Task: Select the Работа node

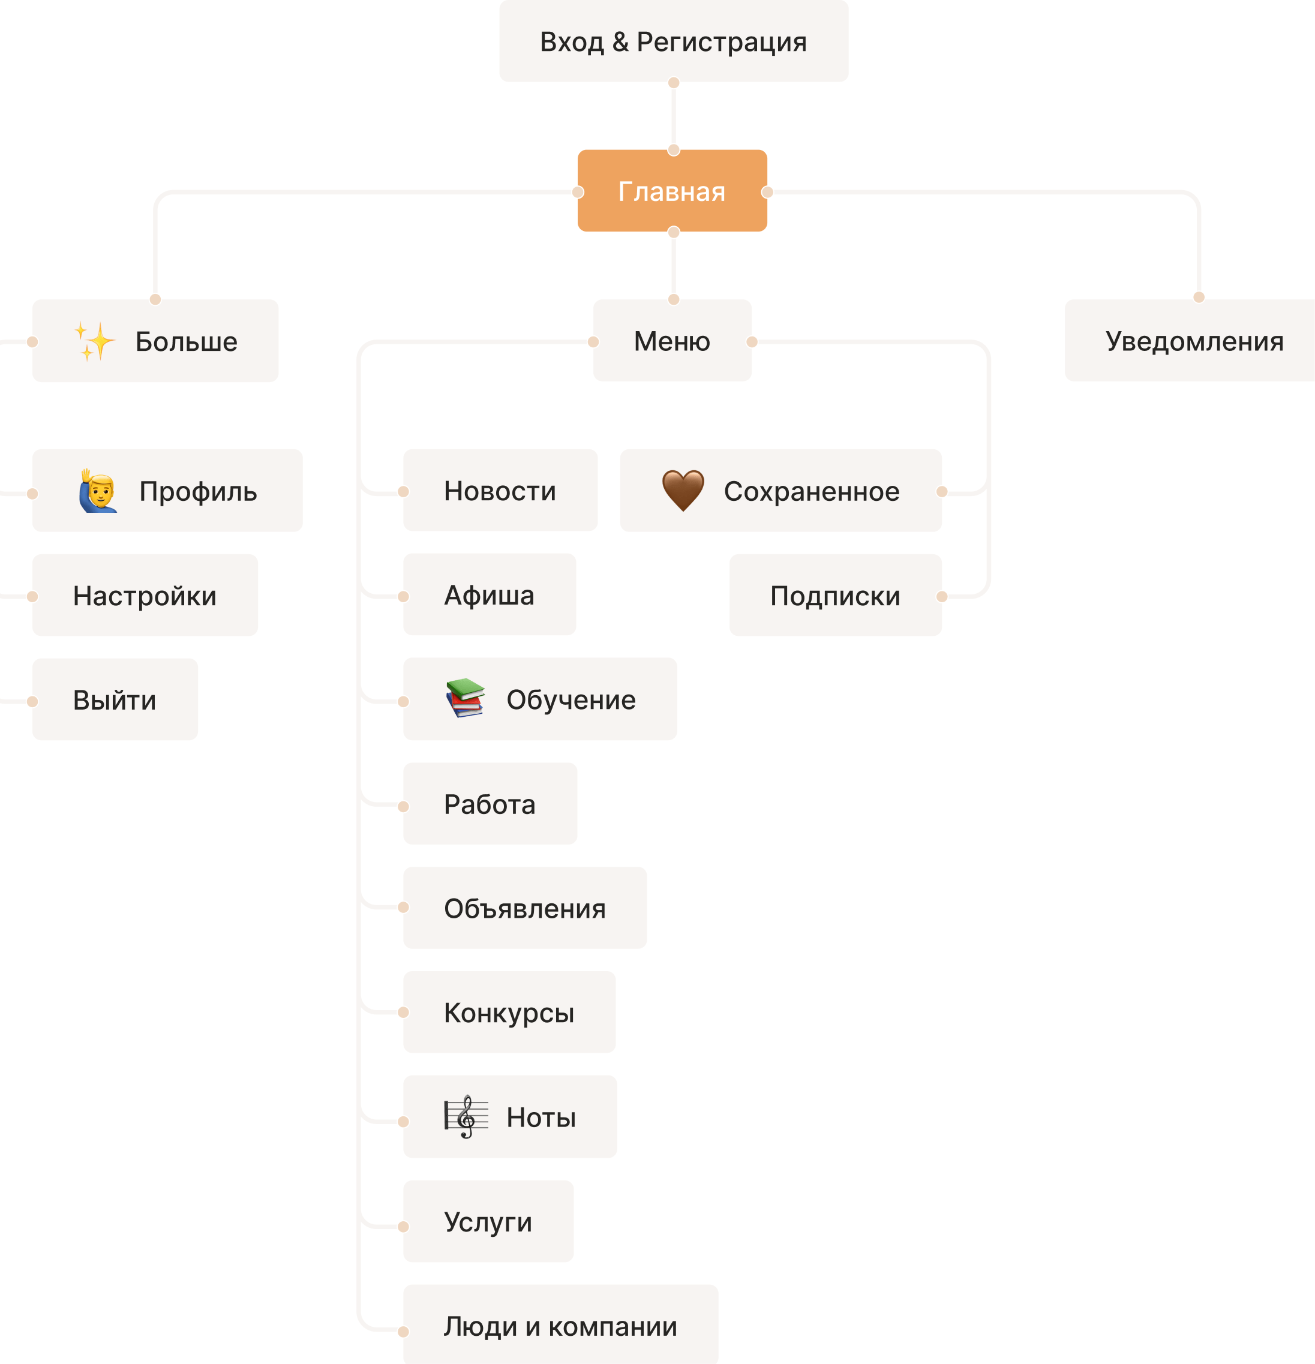Action: pos(490,804)
